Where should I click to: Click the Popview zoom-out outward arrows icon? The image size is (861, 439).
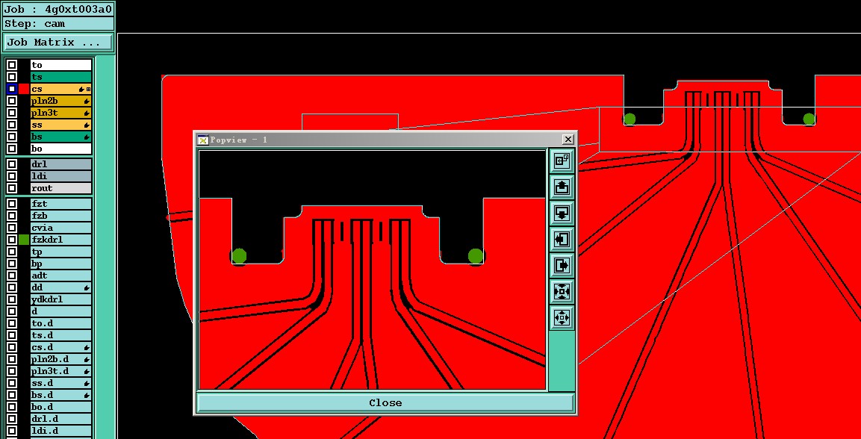(x=562, y=318)
